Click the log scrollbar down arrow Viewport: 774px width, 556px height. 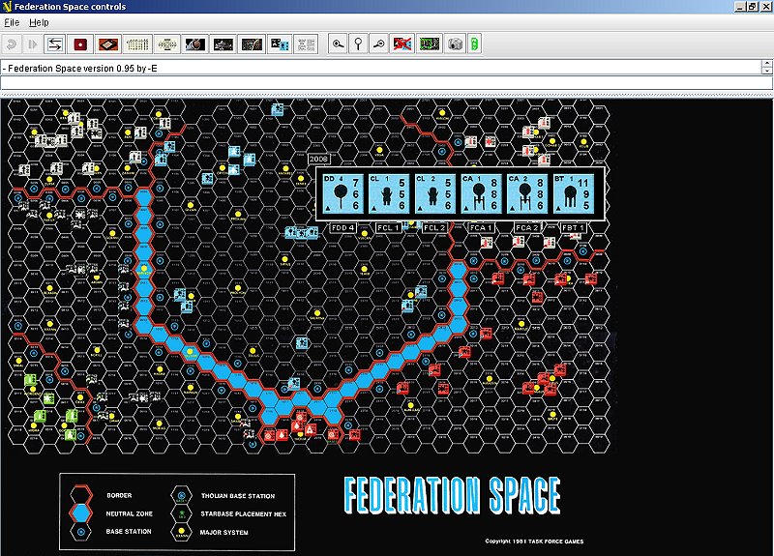point(767,71)
